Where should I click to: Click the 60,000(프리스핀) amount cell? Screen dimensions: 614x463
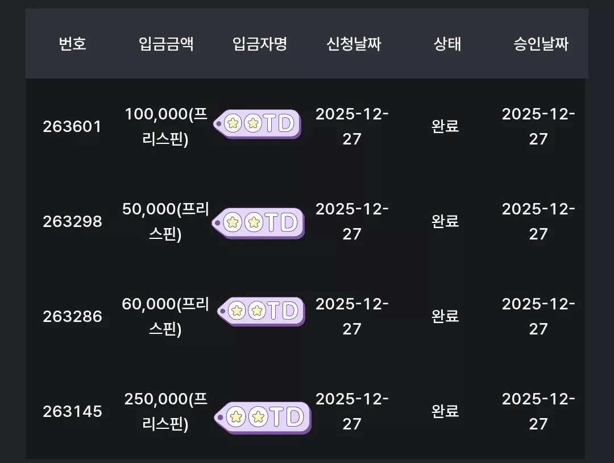pos(165,316)
